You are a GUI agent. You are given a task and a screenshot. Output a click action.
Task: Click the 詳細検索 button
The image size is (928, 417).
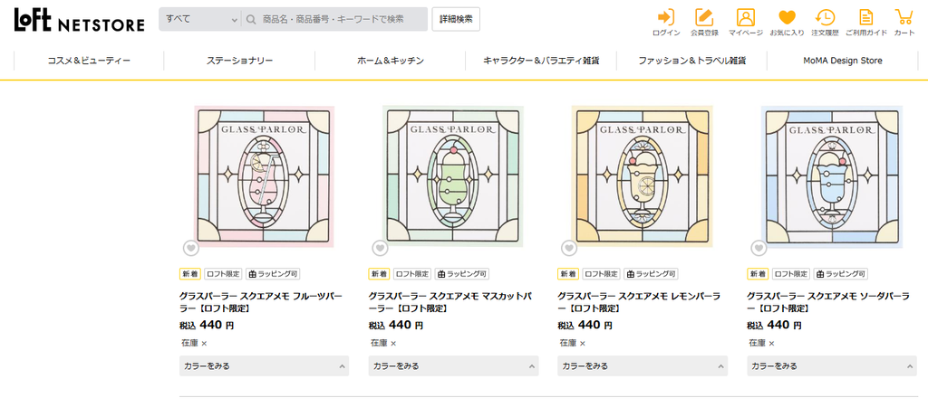coord(456,19)
